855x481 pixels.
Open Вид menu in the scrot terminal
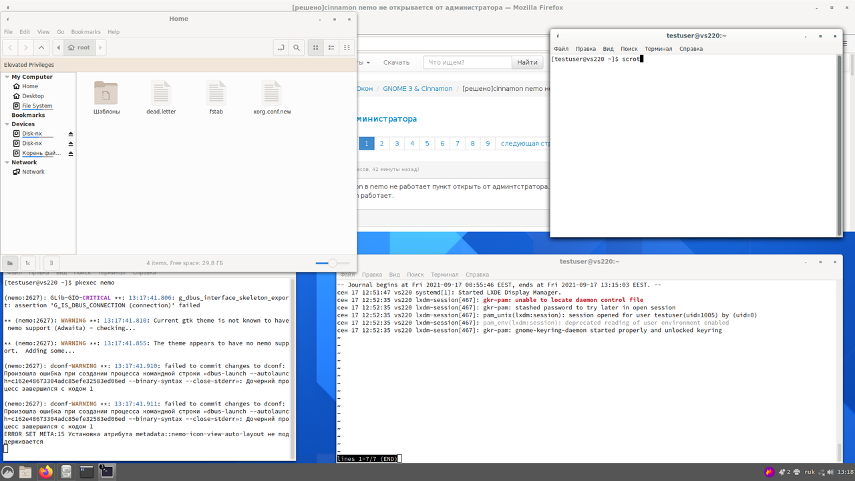(x=608, y=49)
